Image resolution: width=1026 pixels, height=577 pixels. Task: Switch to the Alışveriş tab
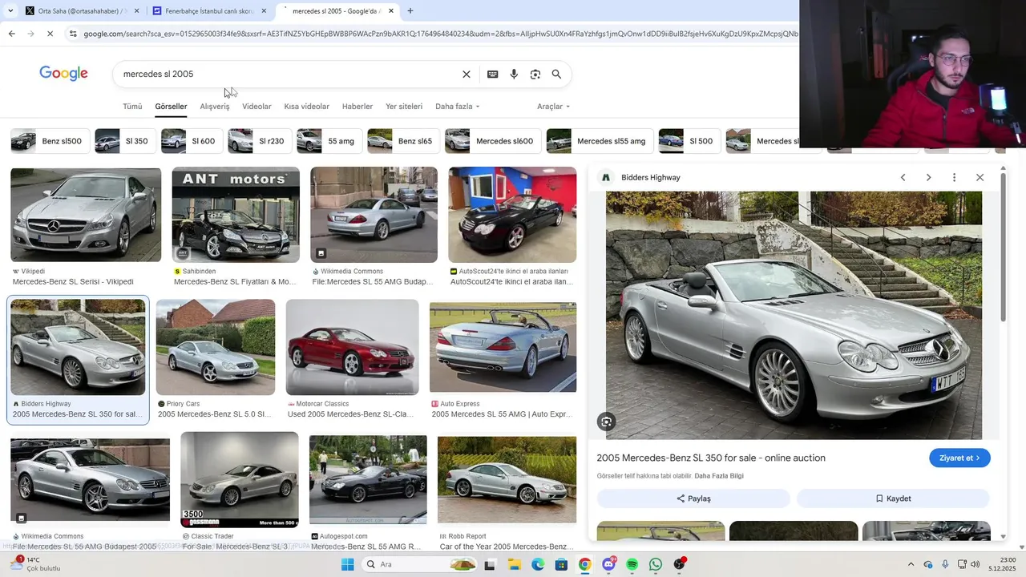click(x=215, y=106)
